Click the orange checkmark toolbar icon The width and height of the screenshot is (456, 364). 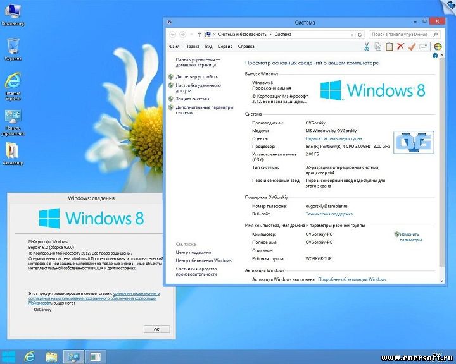pyautogui.click(x=412, y=46)
